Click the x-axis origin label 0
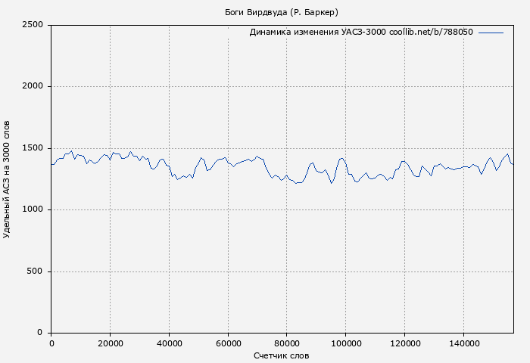This screenshot has height=363, width=530. coord(51,343)
